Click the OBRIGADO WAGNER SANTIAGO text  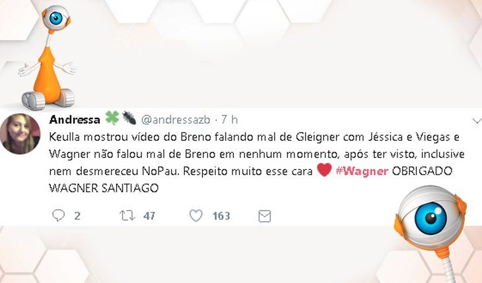pos(250,180)
